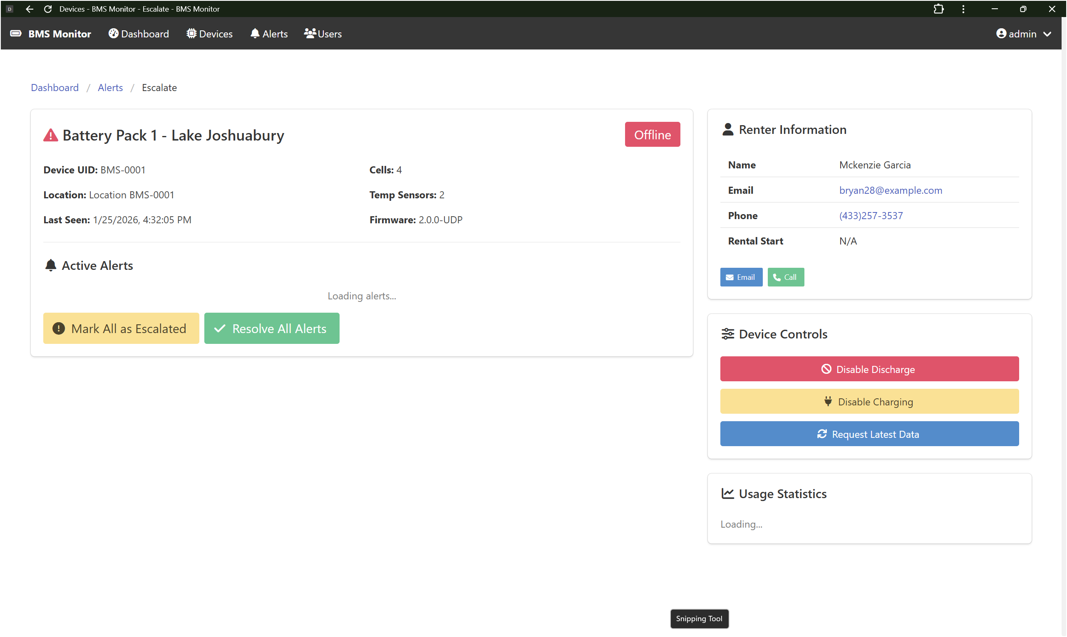Viewport: 1067px width, 637px height.
Task: Click the Request Latest Data button
Action: tap(869, 434)
